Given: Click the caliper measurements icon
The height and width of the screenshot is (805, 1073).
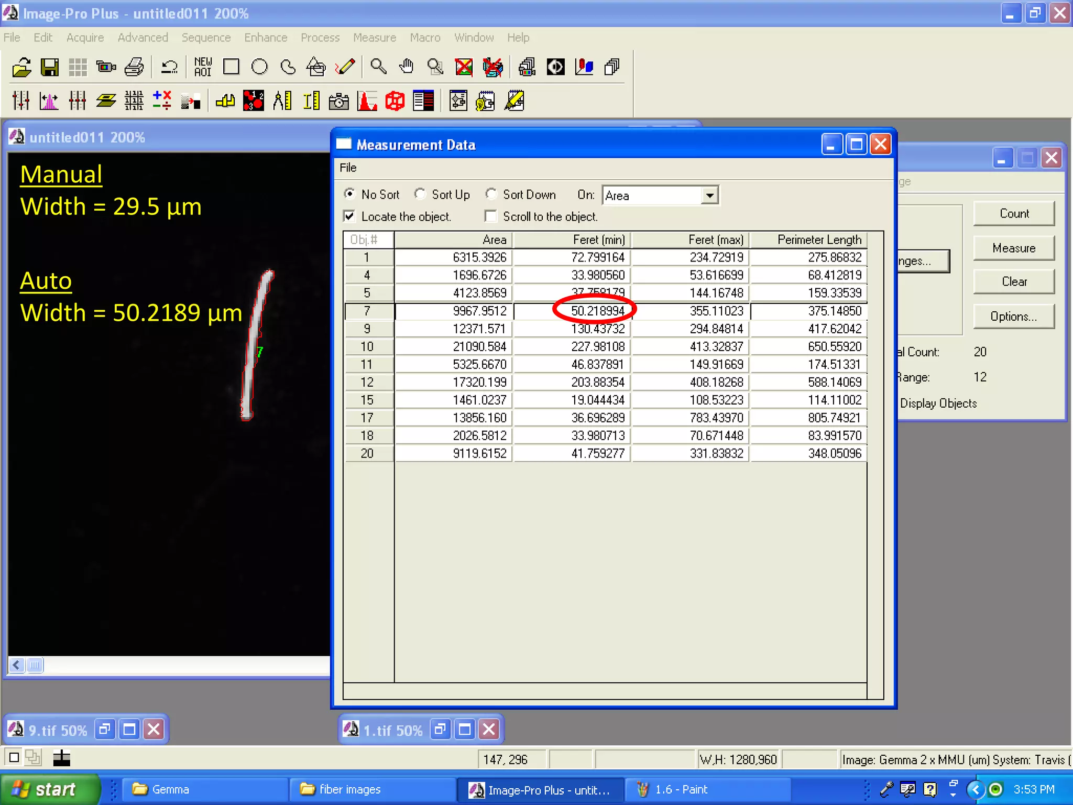Looking at the screenshot, I should point(282,101).
